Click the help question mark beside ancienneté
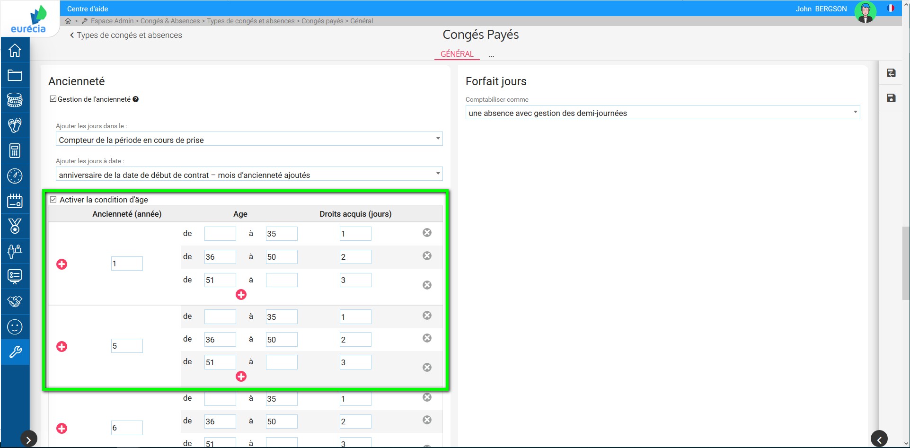Image resolution: width=910 pixels, height=448 pixels. pyautogui.click(x=136, y=99)
